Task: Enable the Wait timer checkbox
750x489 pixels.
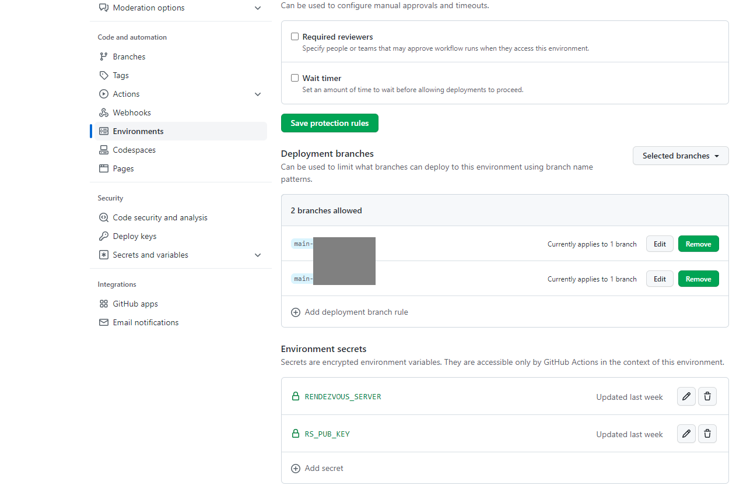Action: [x=295, y=78]
